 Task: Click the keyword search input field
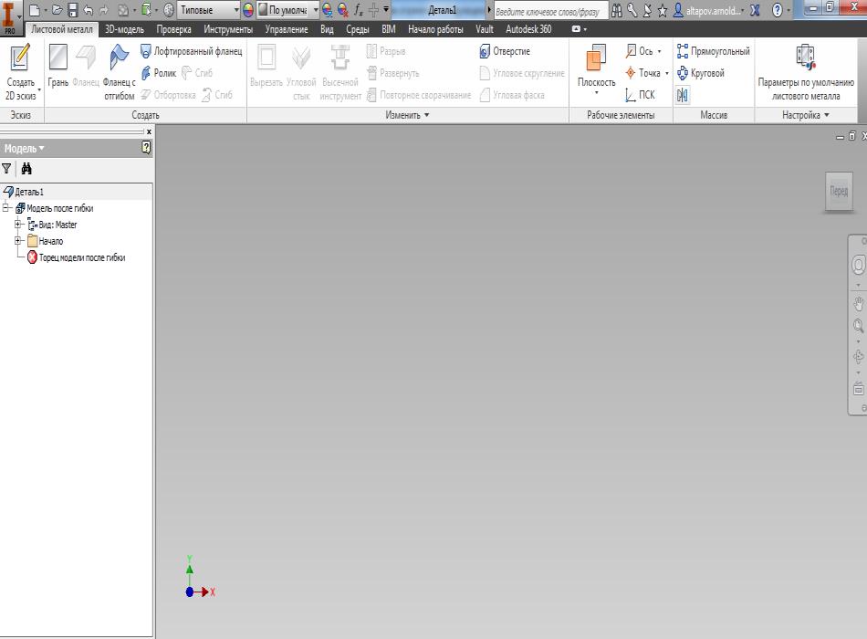click(x=546, y=11)
